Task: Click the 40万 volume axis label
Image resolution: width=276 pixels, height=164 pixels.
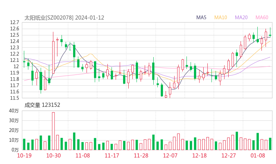Action: pos(14,111)
